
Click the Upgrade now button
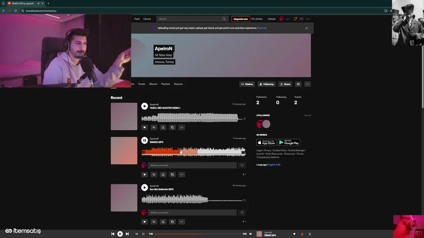point(240,19)
